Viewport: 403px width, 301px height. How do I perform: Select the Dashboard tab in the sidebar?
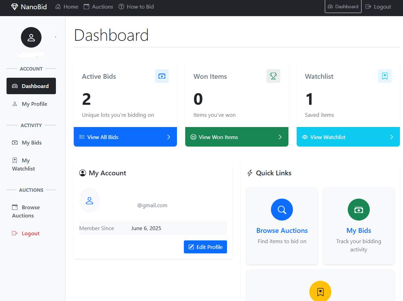31,86
